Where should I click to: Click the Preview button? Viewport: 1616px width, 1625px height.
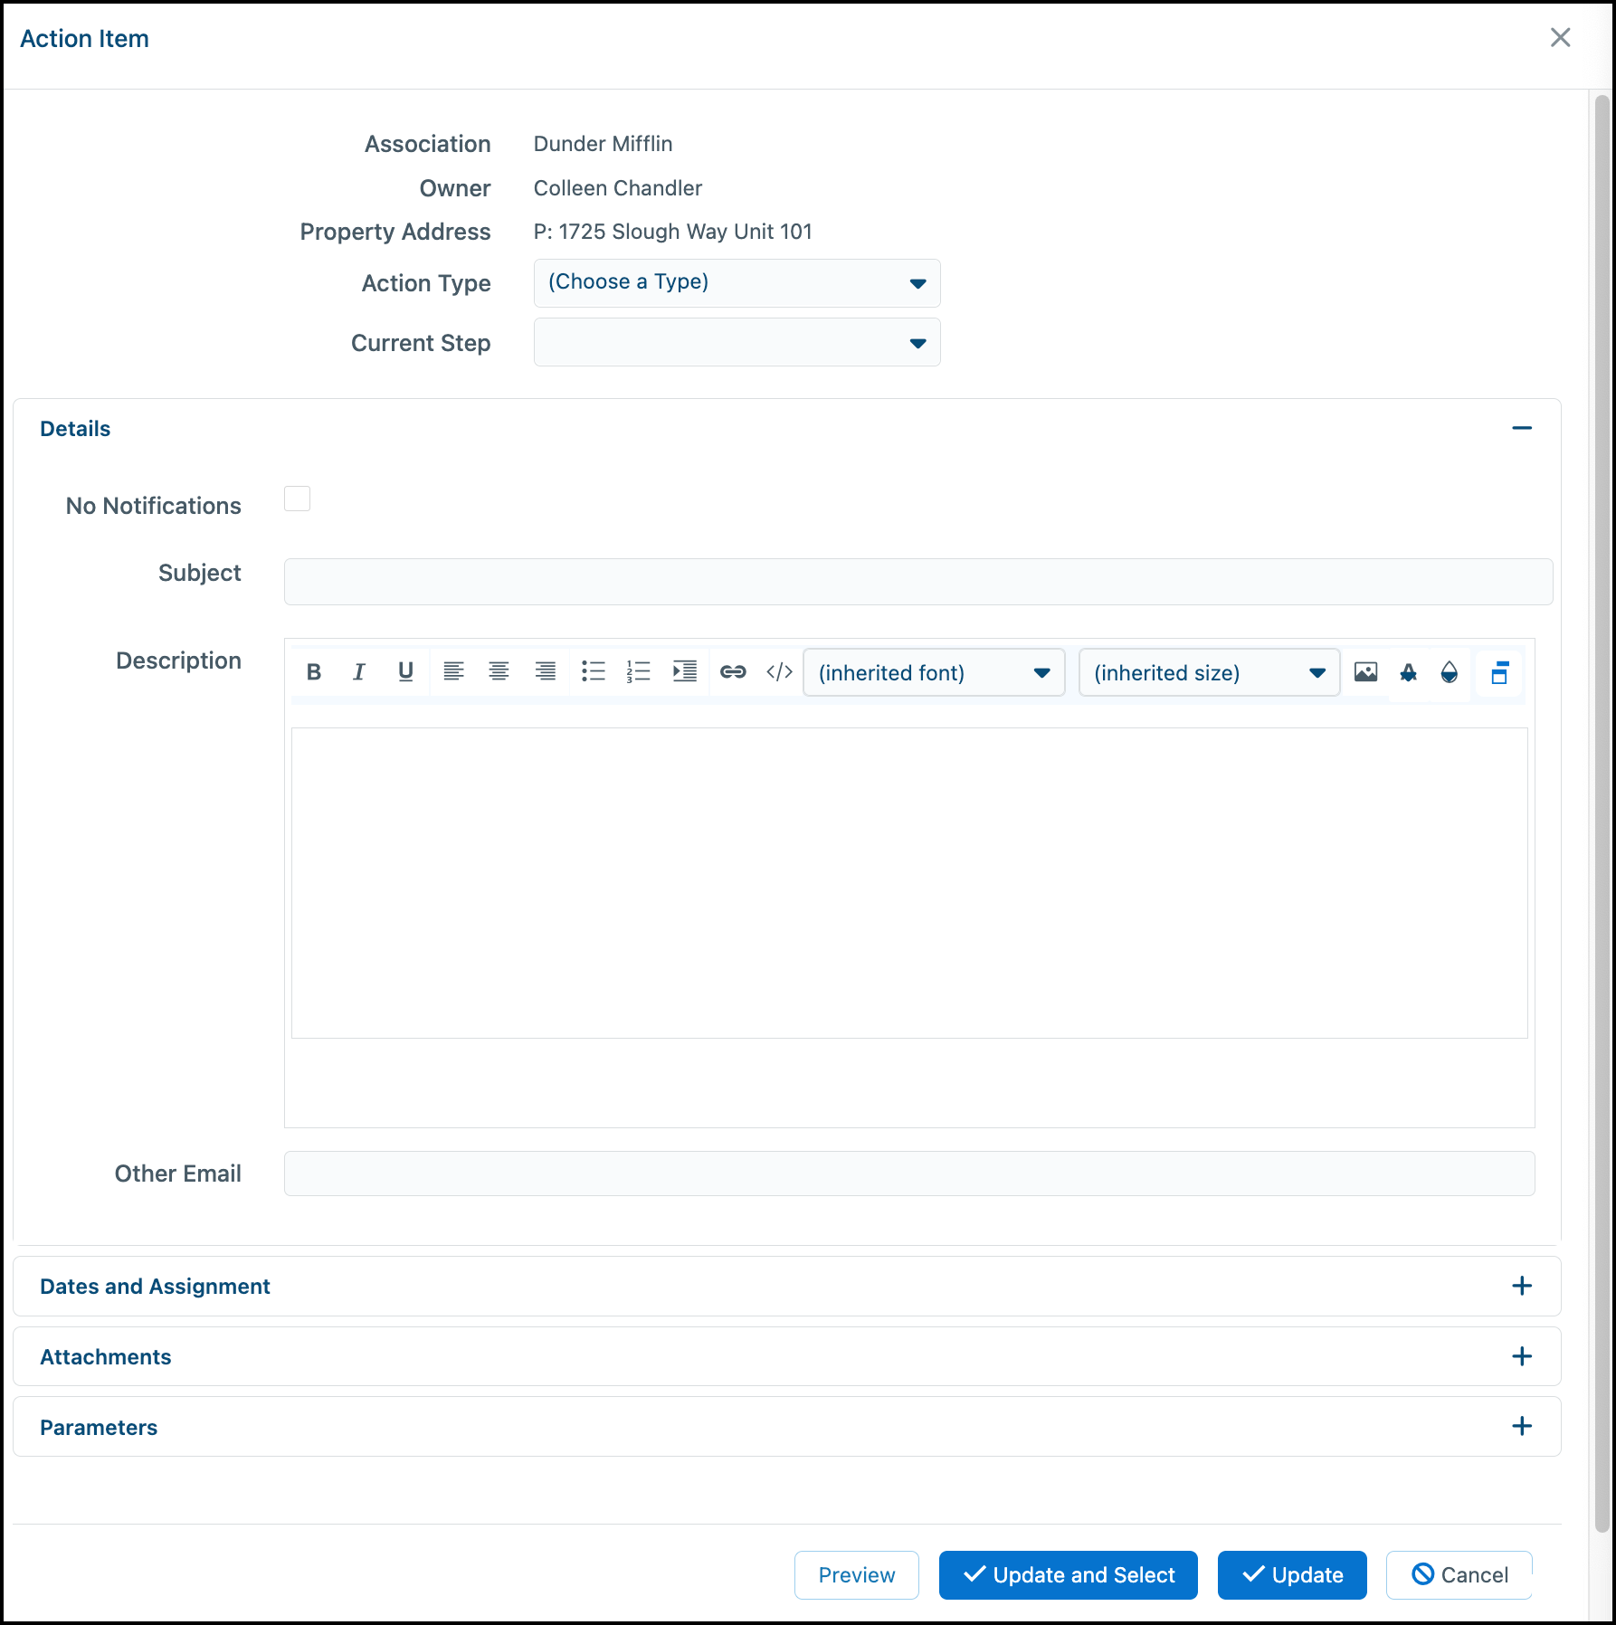(857, 1575)
